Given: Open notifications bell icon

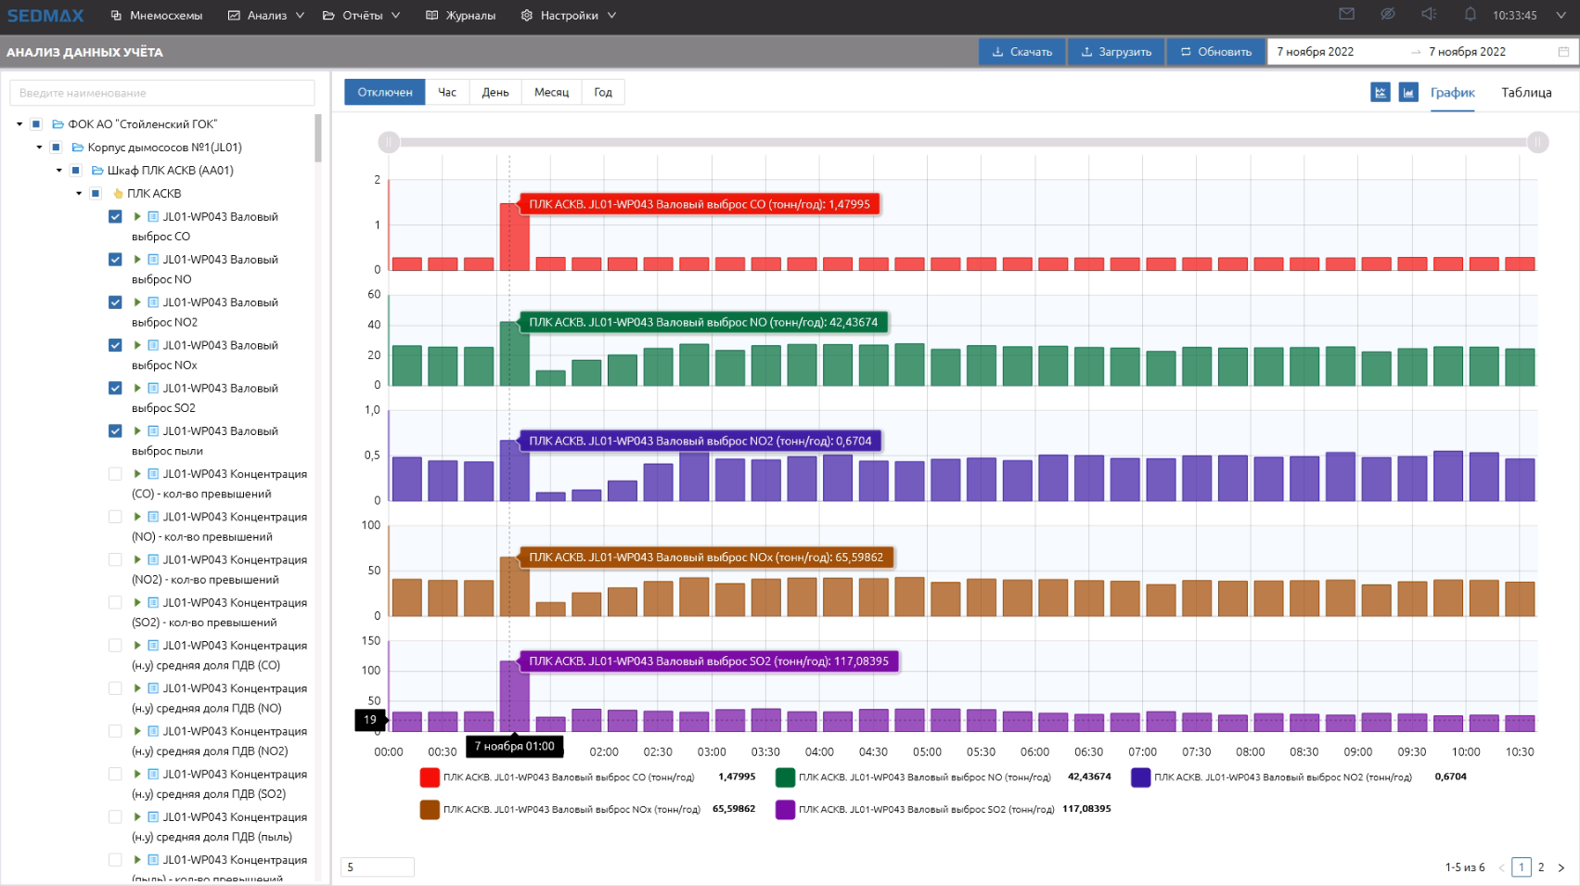Looking at the screenshot, I should click(1471, 14).
